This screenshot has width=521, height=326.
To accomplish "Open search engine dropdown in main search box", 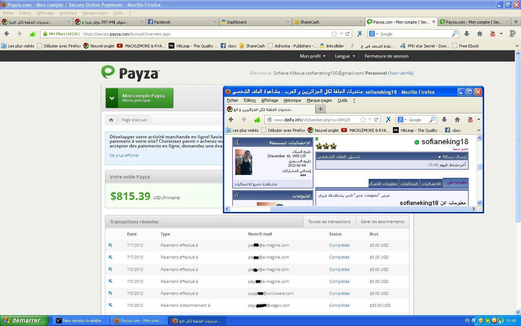I will click(x=373, y=34).
